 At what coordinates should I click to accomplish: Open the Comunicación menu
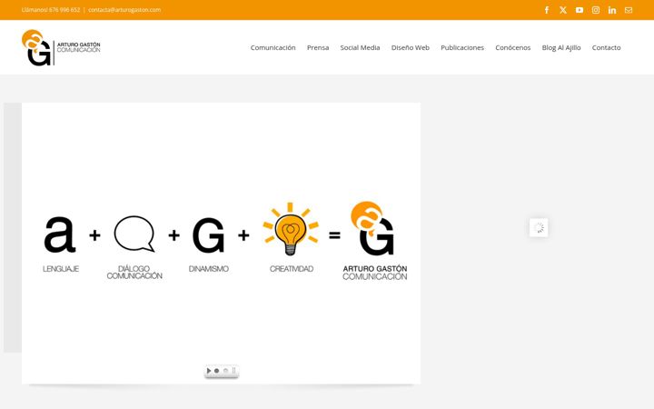[272, 47]
